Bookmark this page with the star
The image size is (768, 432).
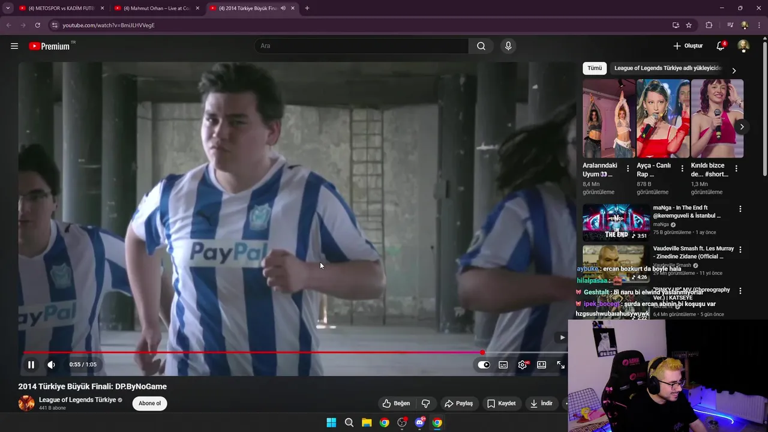[689, 25]
